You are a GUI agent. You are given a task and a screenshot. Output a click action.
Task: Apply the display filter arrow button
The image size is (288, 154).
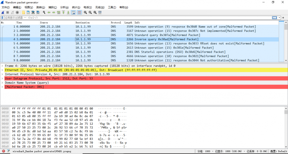pyautogui.click(x=274, y=18)
